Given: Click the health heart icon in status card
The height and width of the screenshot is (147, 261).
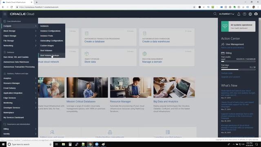Looking at the screenshot, I should point(225,26).
